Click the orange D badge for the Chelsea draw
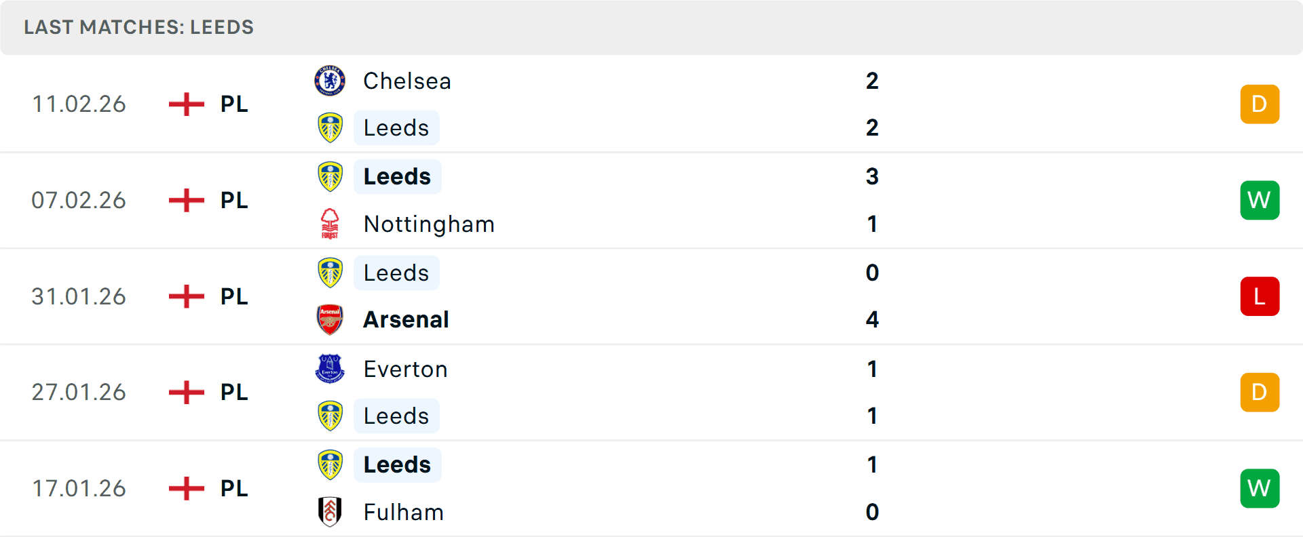1303x537 pixels. [x=1260, y=104]
